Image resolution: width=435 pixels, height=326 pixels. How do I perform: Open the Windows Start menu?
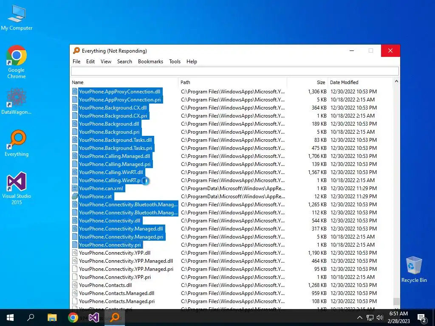[x=10, y=318]
